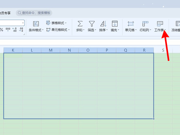
Task: Click the Sort (排序) icon
Action: (103, 24)
